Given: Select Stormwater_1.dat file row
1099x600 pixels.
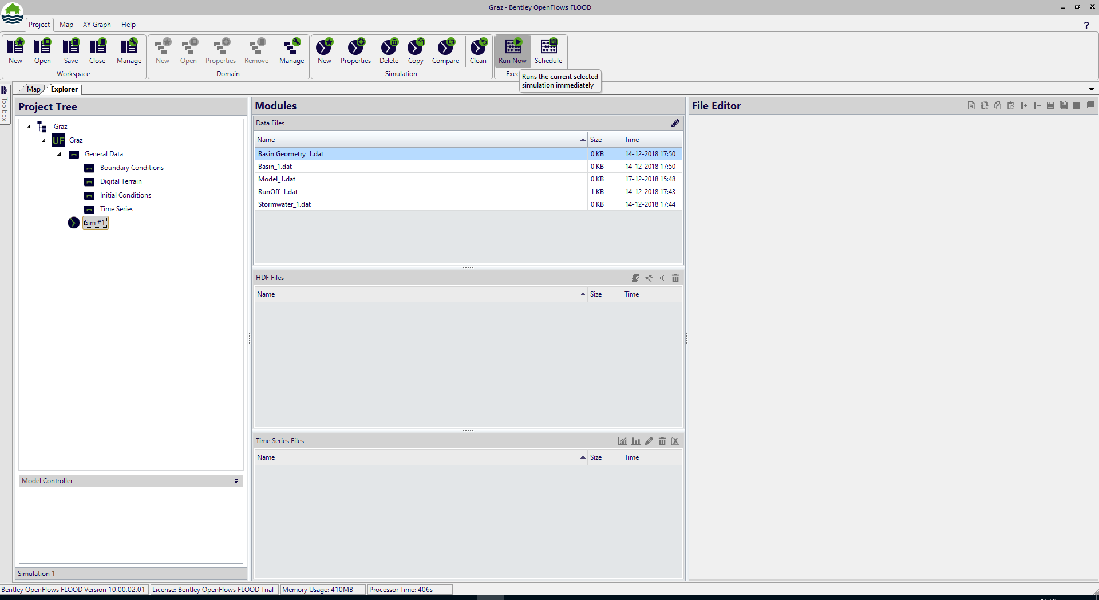Looking at the screenshot, I should coord(468,204).
